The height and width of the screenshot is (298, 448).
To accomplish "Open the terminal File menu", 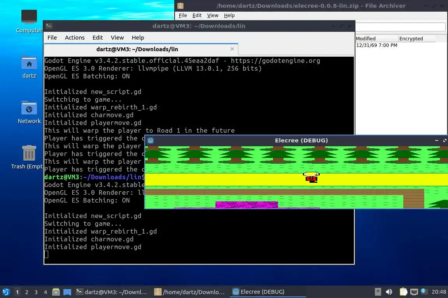I will coord(52,38).
